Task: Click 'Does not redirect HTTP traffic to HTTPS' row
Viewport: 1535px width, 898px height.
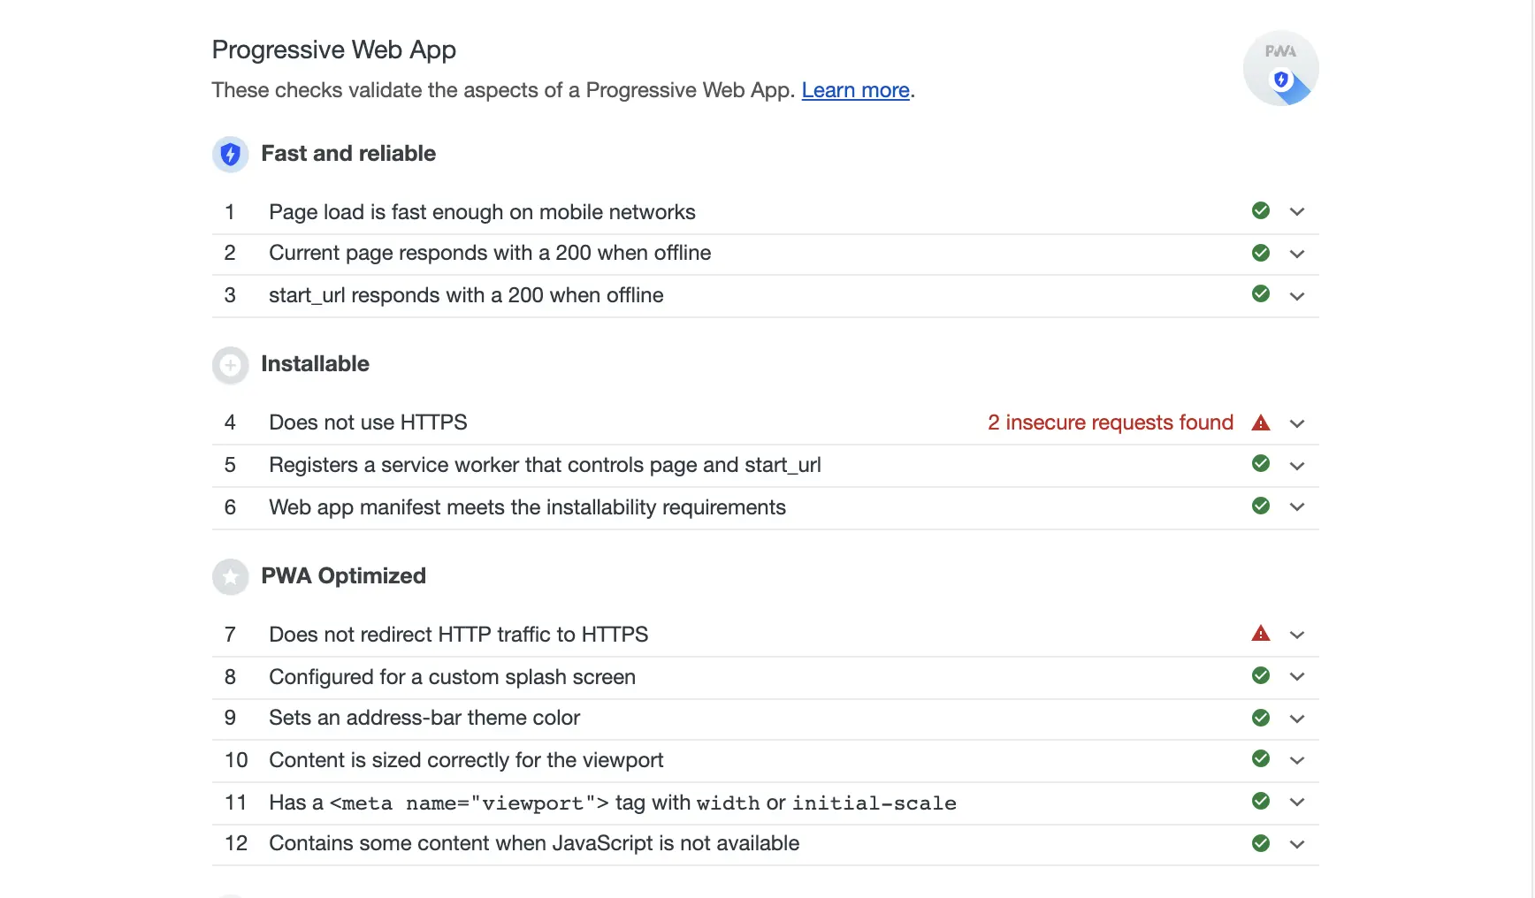Action: (x=458, y=635)
